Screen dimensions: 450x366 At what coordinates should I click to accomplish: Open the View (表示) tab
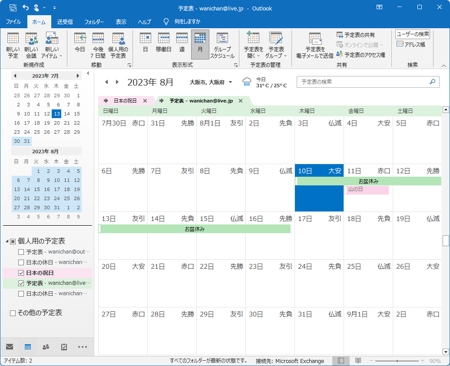pos(121,22)
